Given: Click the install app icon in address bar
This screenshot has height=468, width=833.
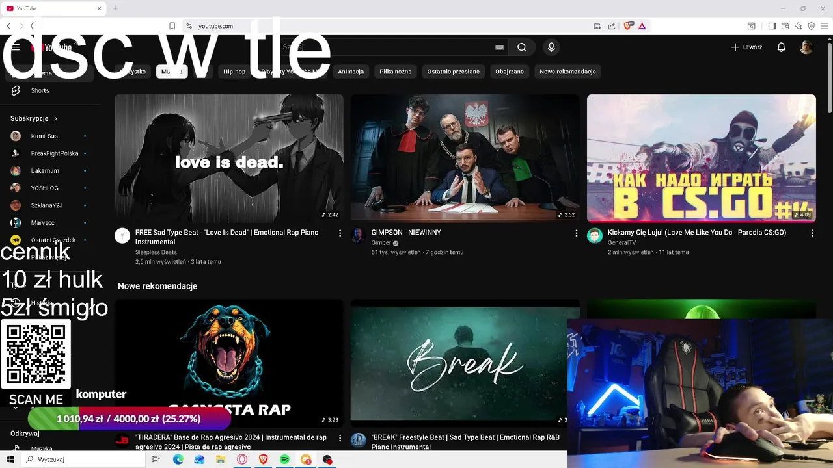Looking at the screenshot, I should pos(597,26).
